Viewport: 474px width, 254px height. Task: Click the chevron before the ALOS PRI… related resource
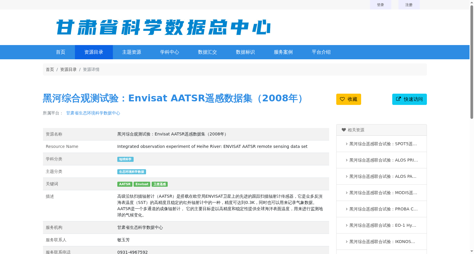click(347, 160)
